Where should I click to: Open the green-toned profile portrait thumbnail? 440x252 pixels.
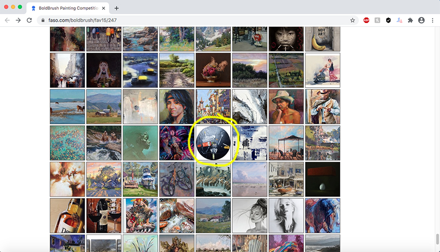[x=140, y=143]
